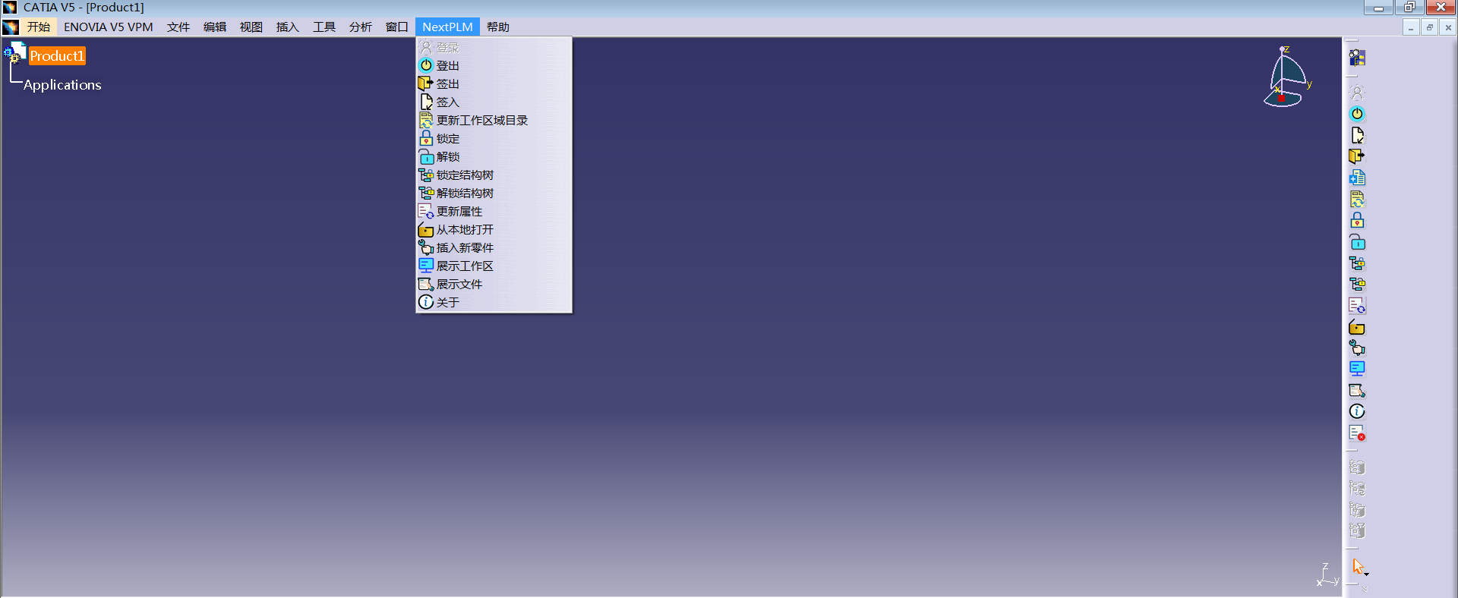Click the check-in document icon in right toolbar
The width and height of the screenshot is (1458, 598).
(x=1357, y=135)
